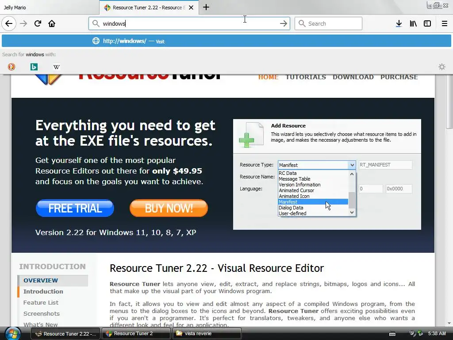
Task: Select the Resource Tuner 2.22 browser tab
Action: 149,8
